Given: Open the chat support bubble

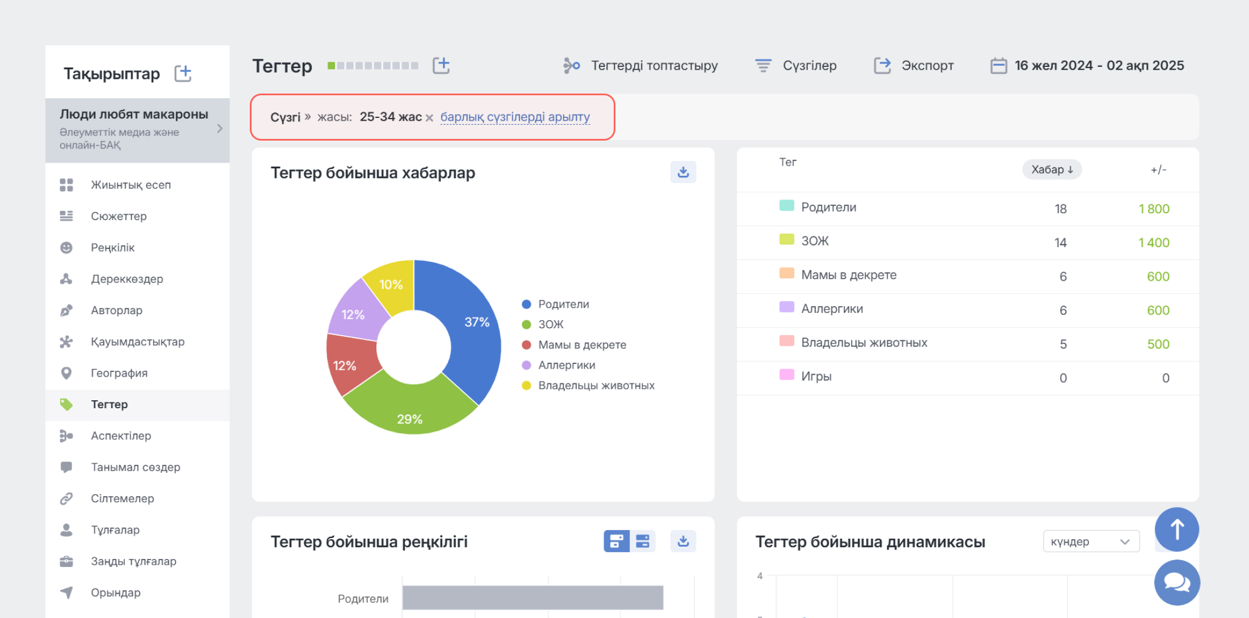Looking at the screenshot, I should click(x=1177, y=582).
